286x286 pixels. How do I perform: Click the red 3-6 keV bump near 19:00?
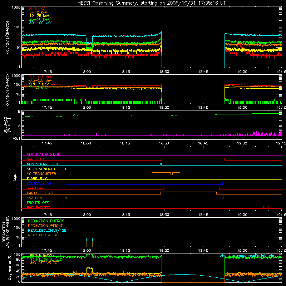click(x=240, y=46)
